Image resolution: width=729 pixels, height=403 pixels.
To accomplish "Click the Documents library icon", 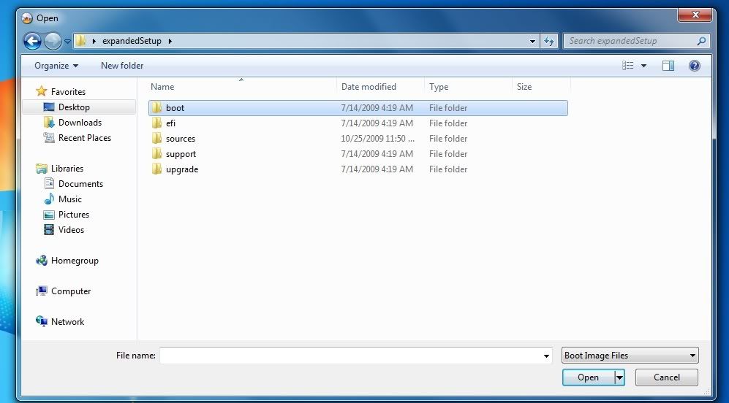I will pos(49,183).
